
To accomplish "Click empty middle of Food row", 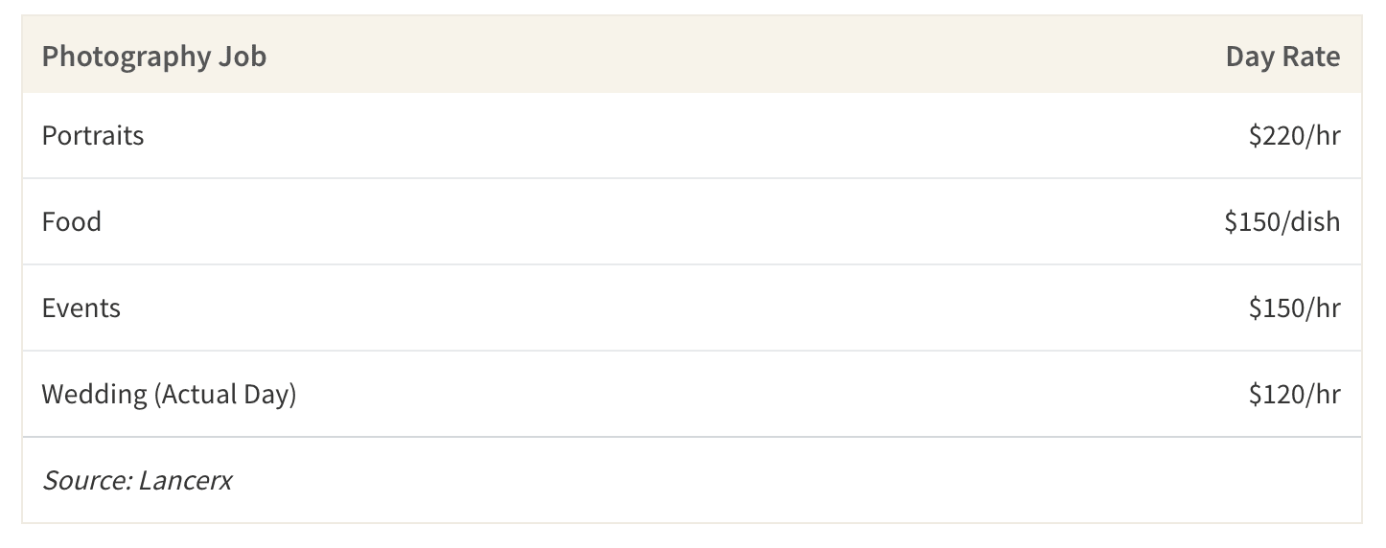I will tap(661, 221).
